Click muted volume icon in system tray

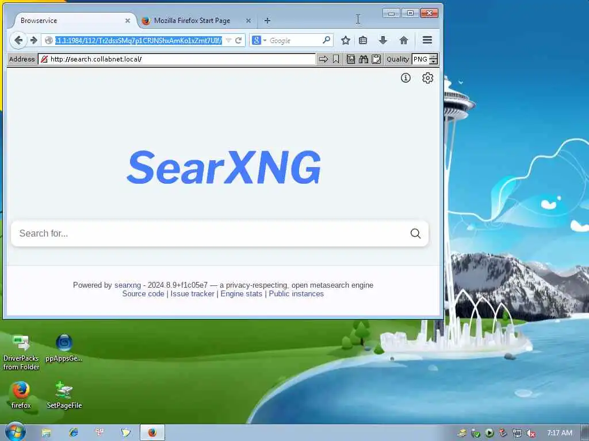click(x=531, y=433)
